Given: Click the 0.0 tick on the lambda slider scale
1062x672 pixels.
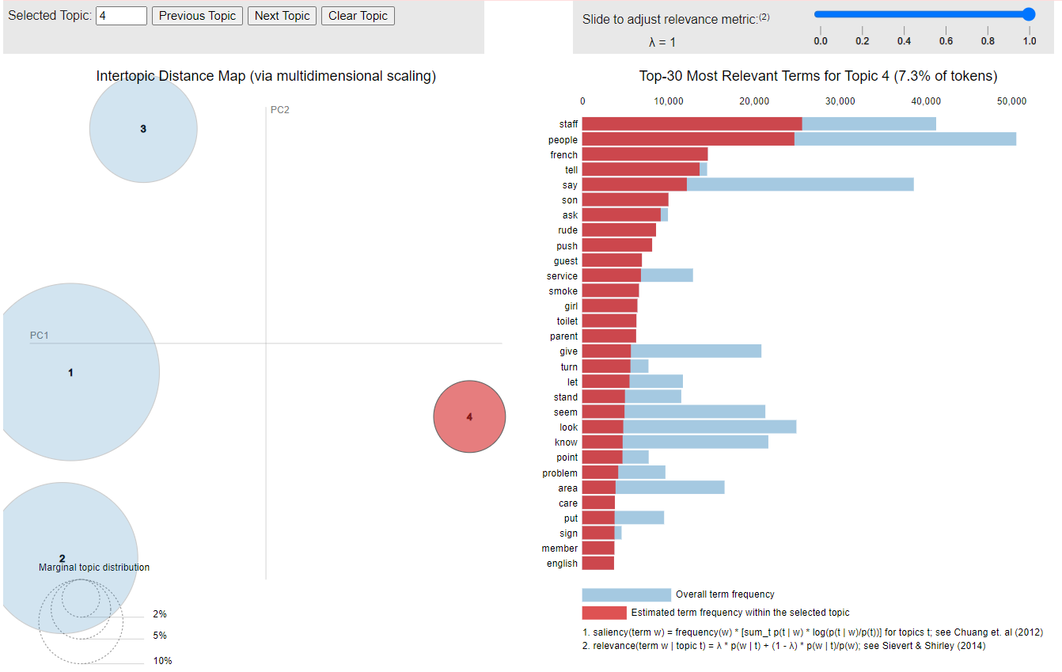Looking at the screenshot, I should tap(821, 40).
